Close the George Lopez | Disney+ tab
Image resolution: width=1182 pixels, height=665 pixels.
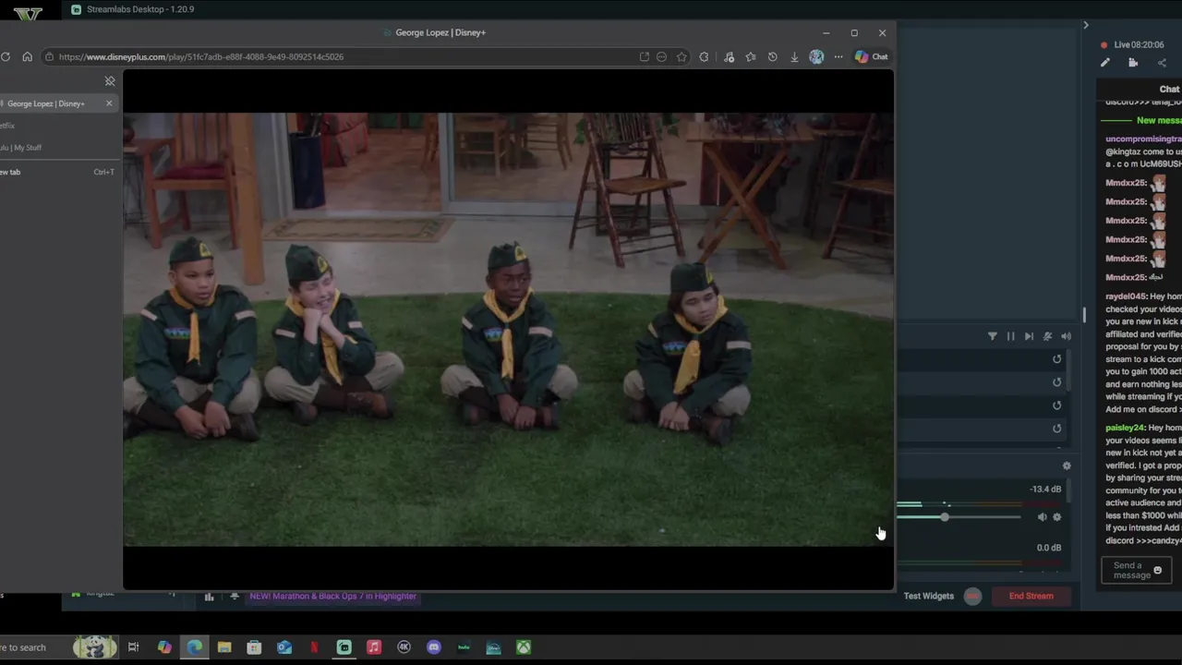coord(109,103)
